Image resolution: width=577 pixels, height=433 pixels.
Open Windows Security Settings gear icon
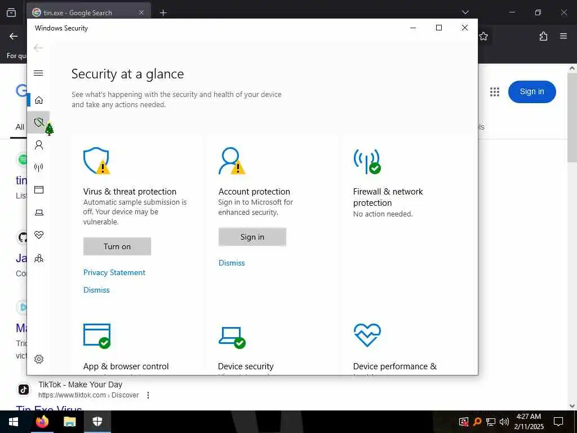pyautogui.click(x=39, y=359)
